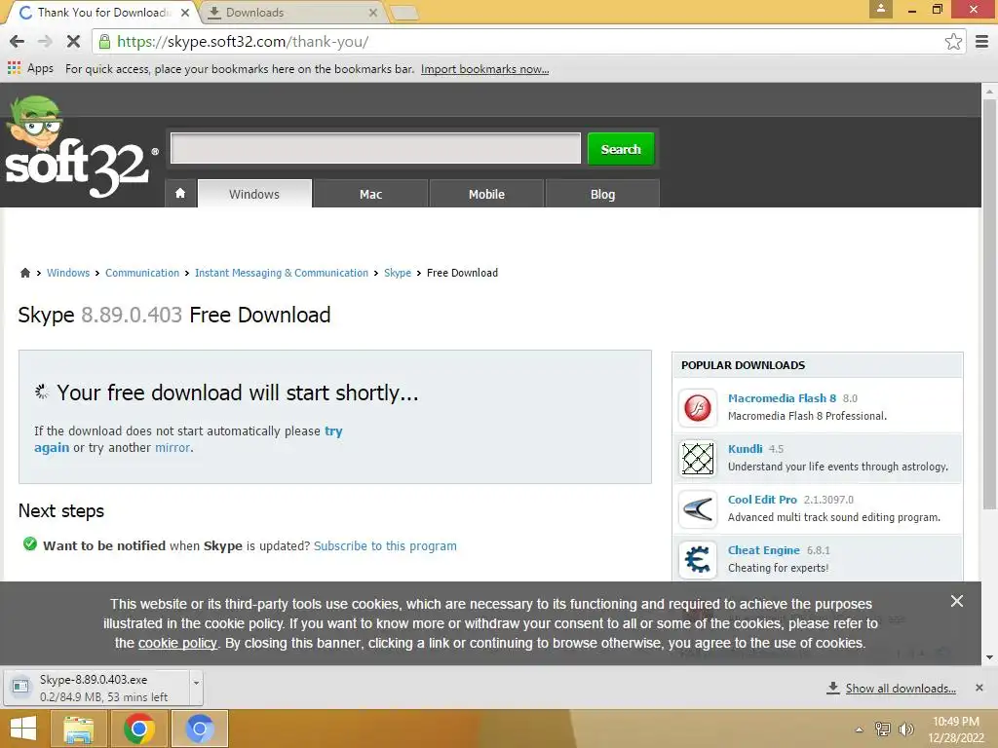
Task: Click the scrollbar up arrow
Action: [x=988, y=92]
